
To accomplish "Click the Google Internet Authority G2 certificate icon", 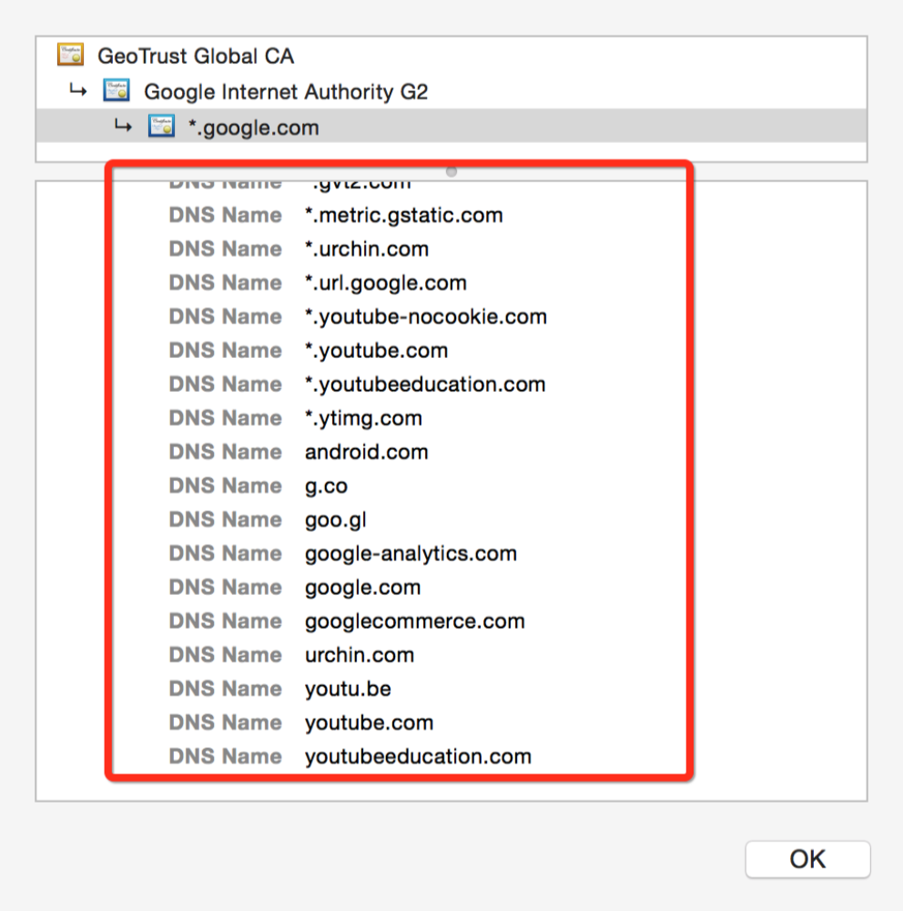I will coord(117,91).
